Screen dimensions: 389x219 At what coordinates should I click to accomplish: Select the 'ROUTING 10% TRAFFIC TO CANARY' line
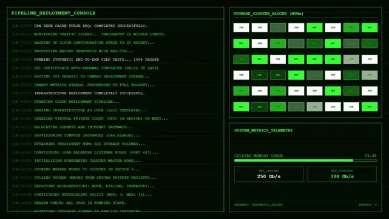pos(80,77)
